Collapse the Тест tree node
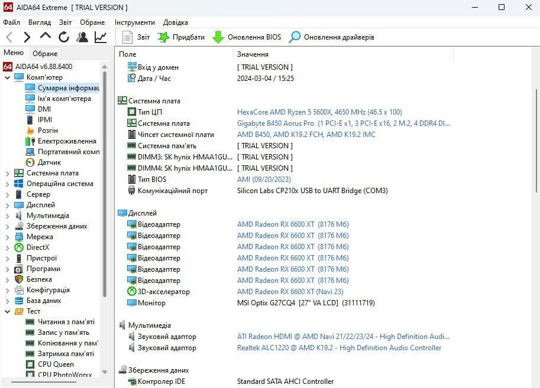 click(7, 311)
